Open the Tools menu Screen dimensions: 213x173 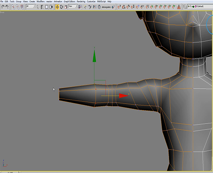point(12,1)
